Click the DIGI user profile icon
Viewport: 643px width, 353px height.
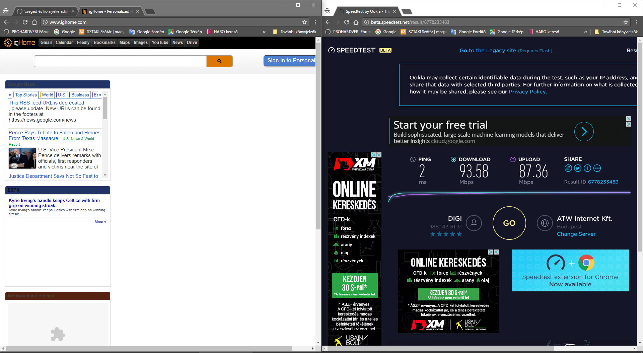point(474,223)
